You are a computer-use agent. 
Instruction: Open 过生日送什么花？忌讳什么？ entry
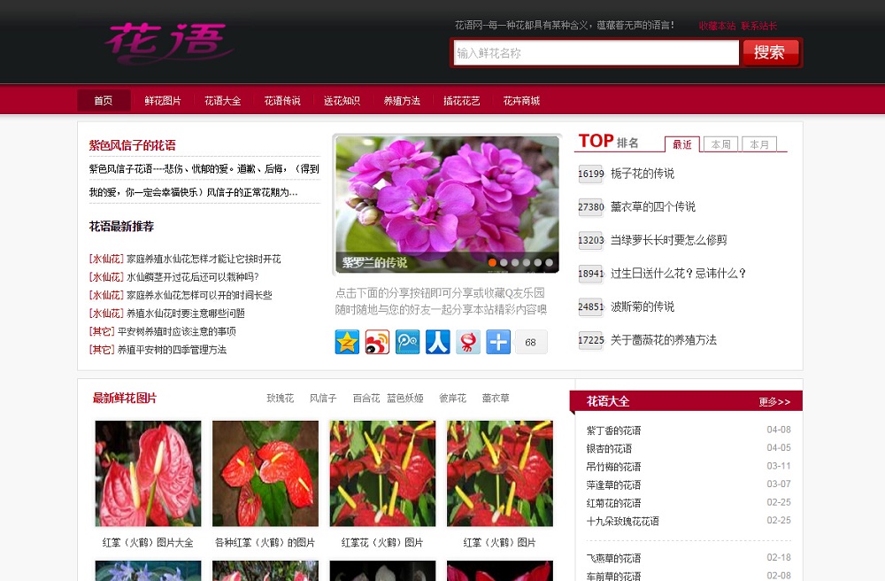coord(679,274)
